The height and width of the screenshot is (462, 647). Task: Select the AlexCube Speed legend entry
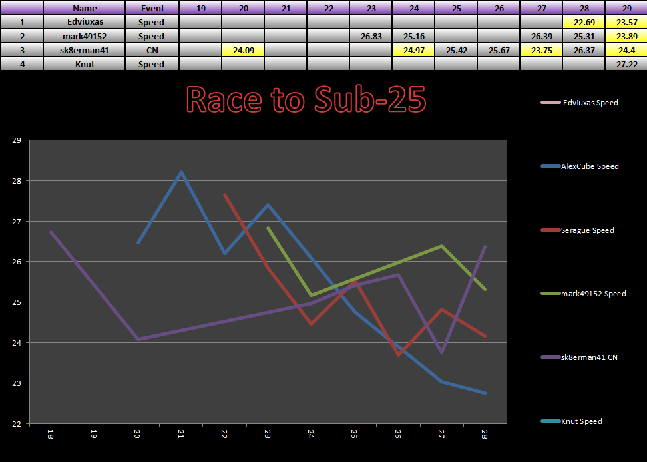coord(579,166)
